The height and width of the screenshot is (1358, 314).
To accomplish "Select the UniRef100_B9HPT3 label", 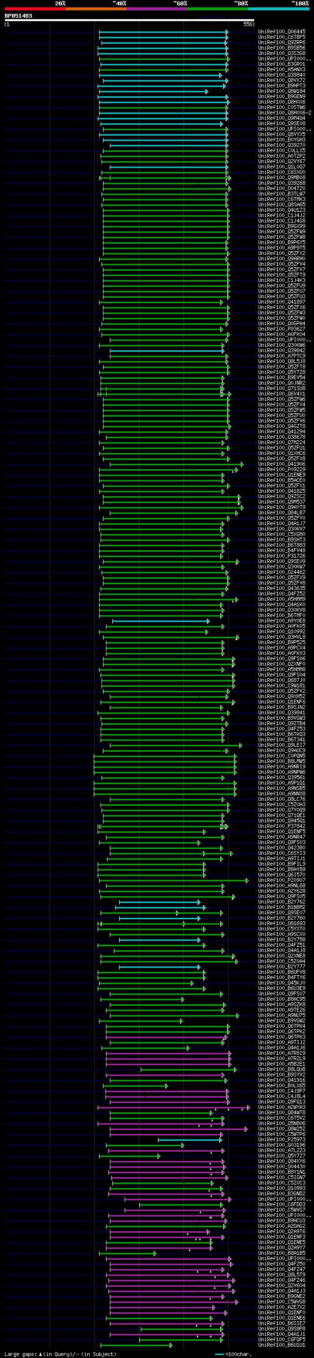I will (281, 86).
